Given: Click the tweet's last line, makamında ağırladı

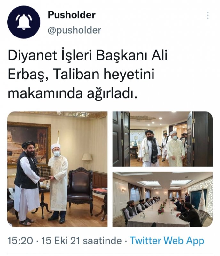Looking at the screenshot, I should tap(72, 93).
